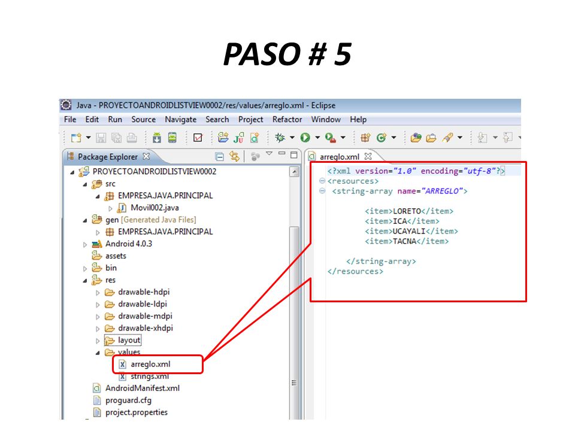
Task: Select proguard.cfg file
Action: [128, 400]
